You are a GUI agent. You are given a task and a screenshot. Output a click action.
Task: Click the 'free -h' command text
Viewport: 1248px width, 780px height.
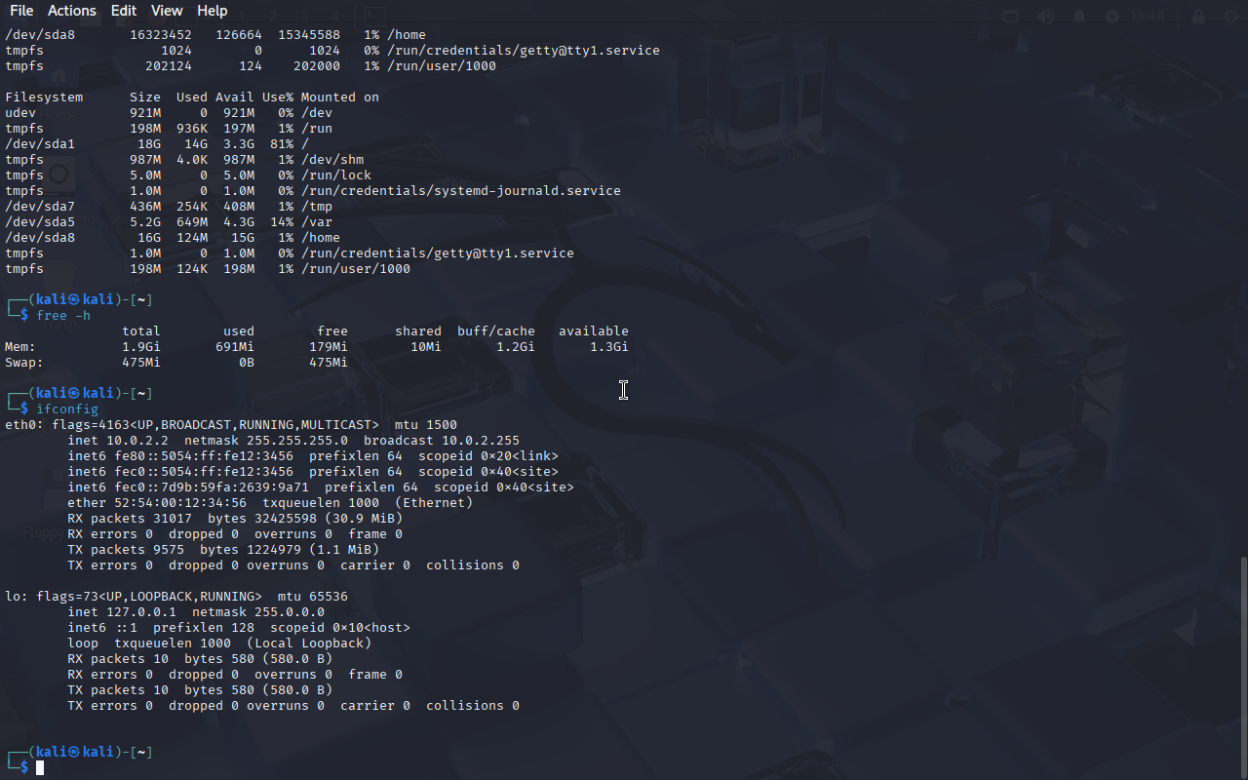[63, 316]
